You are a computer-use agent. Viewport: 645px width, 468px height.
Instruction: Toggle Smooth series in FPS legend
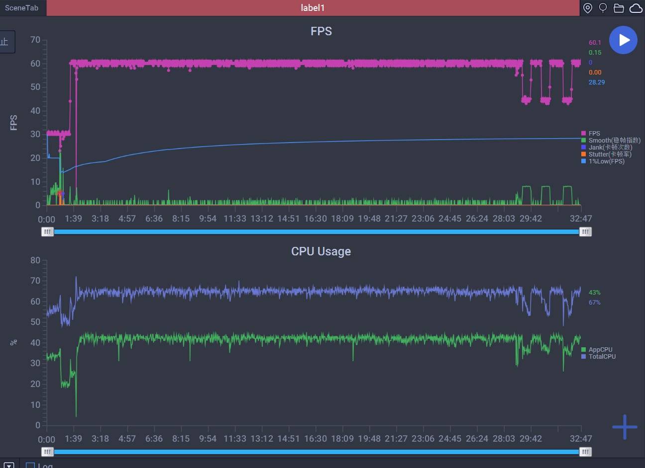610,140
